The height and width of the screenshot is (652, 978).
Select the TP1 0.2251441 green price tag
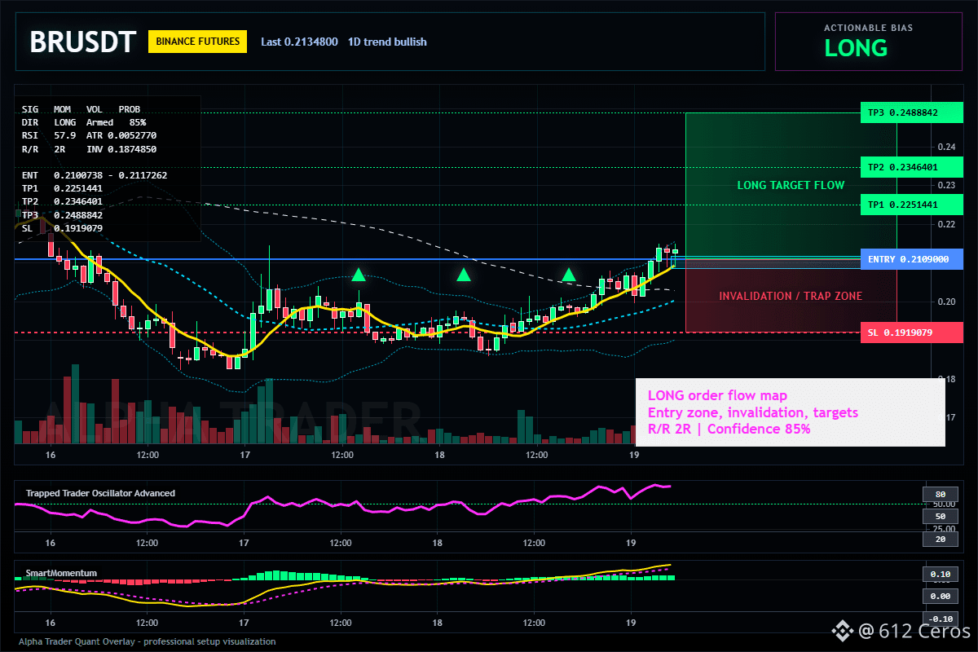(x=911, y=205)
